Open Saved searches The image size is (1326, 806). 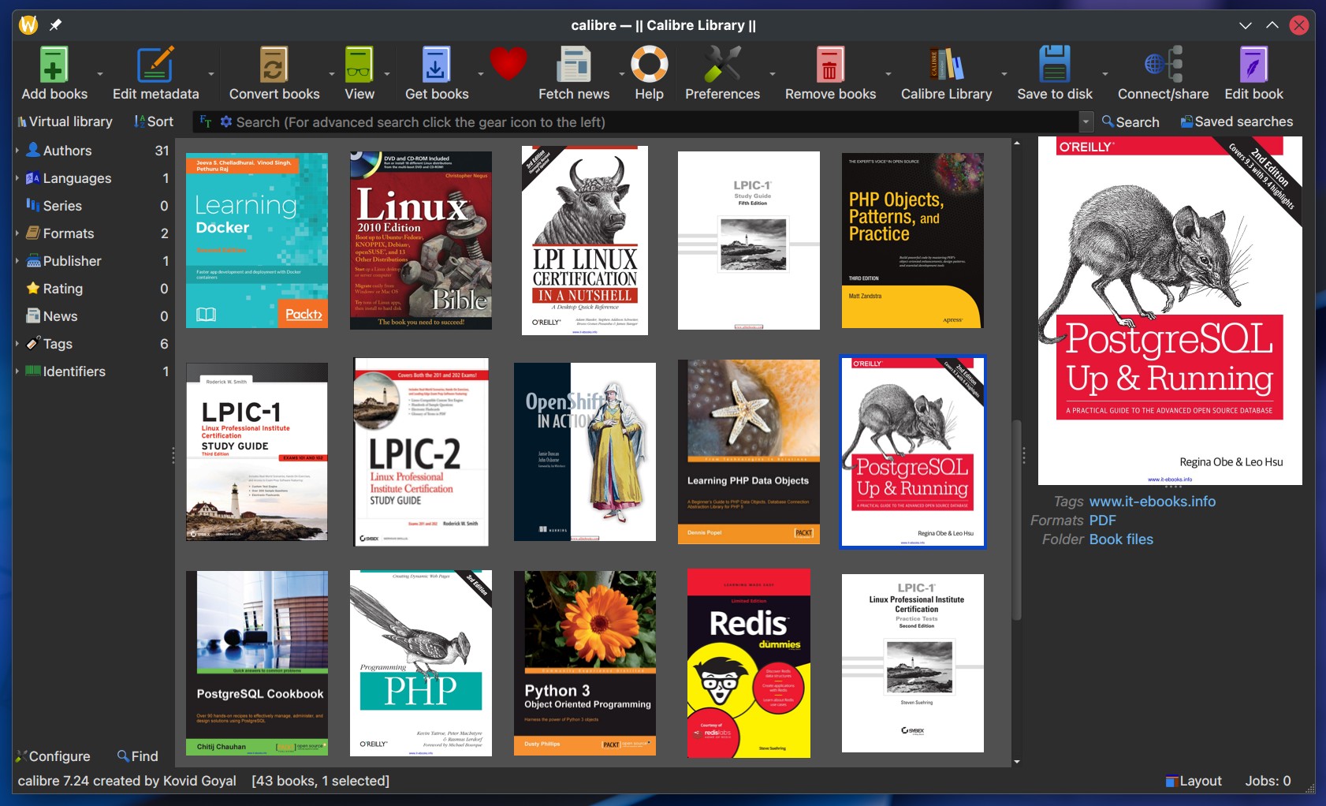tap(1236, 121)
